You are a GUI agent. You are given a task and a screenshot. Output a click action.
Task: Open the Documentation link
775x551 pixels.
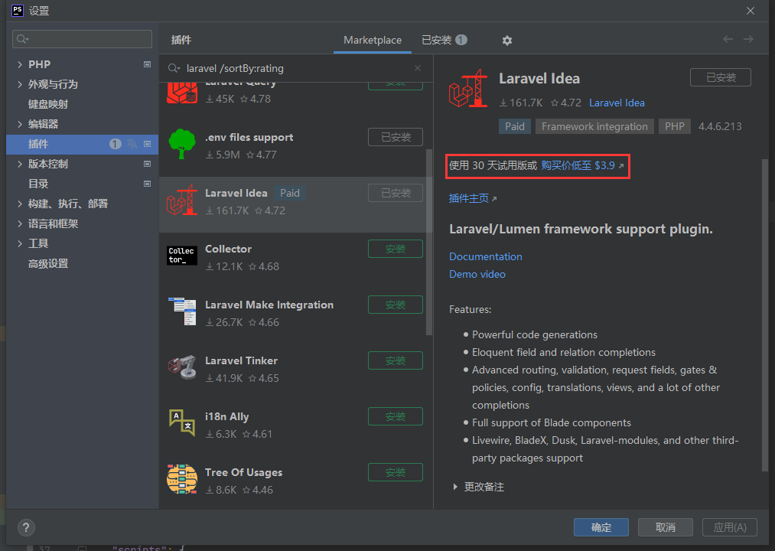pyautogui.click(x=485, y=256)
